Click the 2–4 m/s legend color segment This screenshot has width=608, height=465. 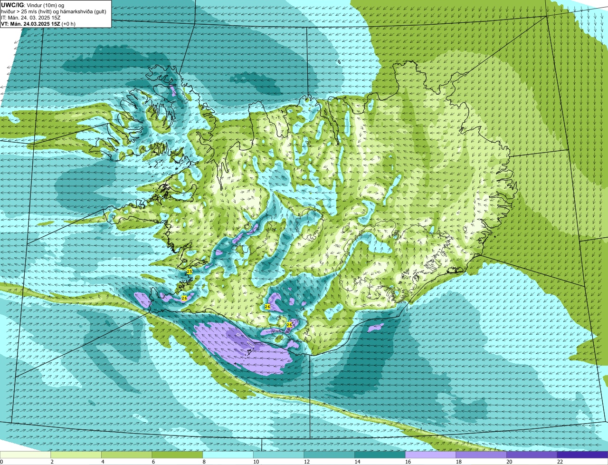point(76,455)
